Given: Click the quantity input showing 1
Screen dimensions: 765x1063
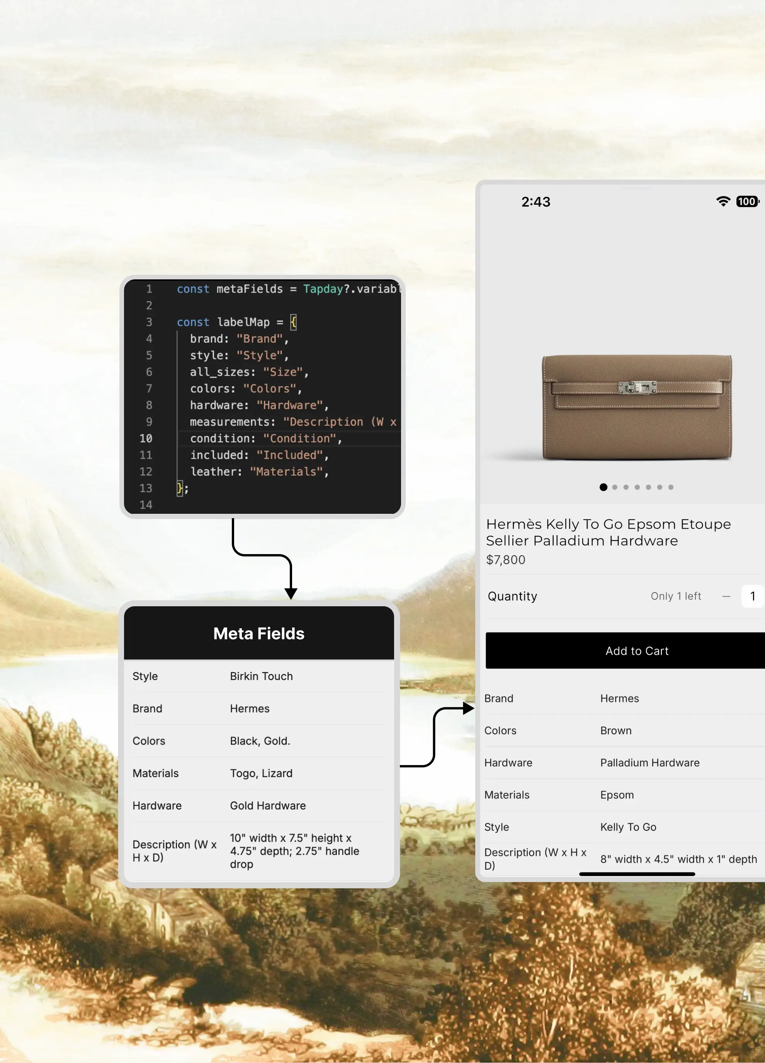Looking at the screenshot, I should [752, 596].
